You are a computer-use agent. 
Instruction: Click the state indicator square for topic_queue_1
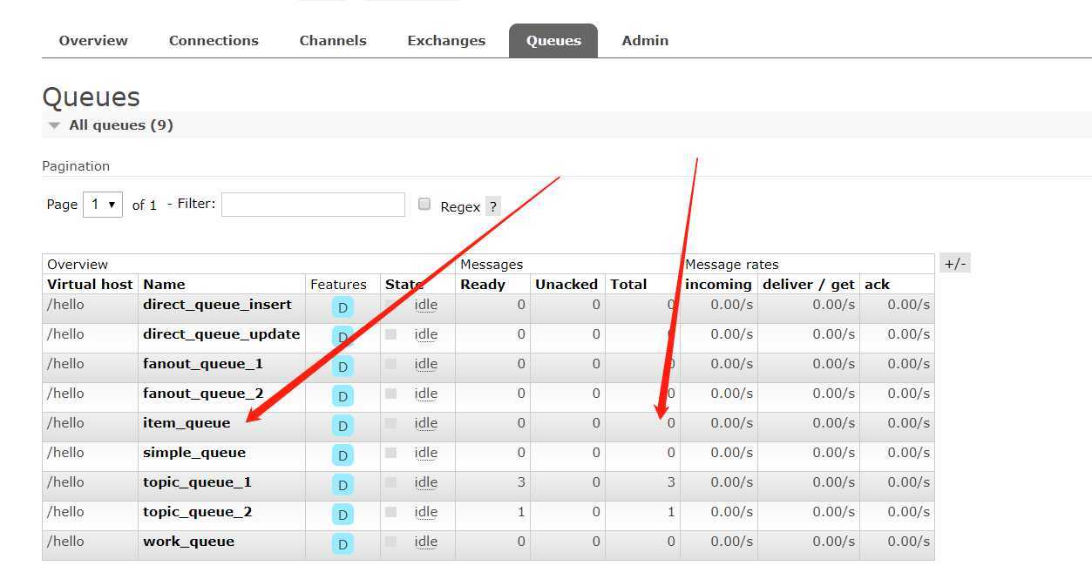pyautogui.click(x=390, y=482)
